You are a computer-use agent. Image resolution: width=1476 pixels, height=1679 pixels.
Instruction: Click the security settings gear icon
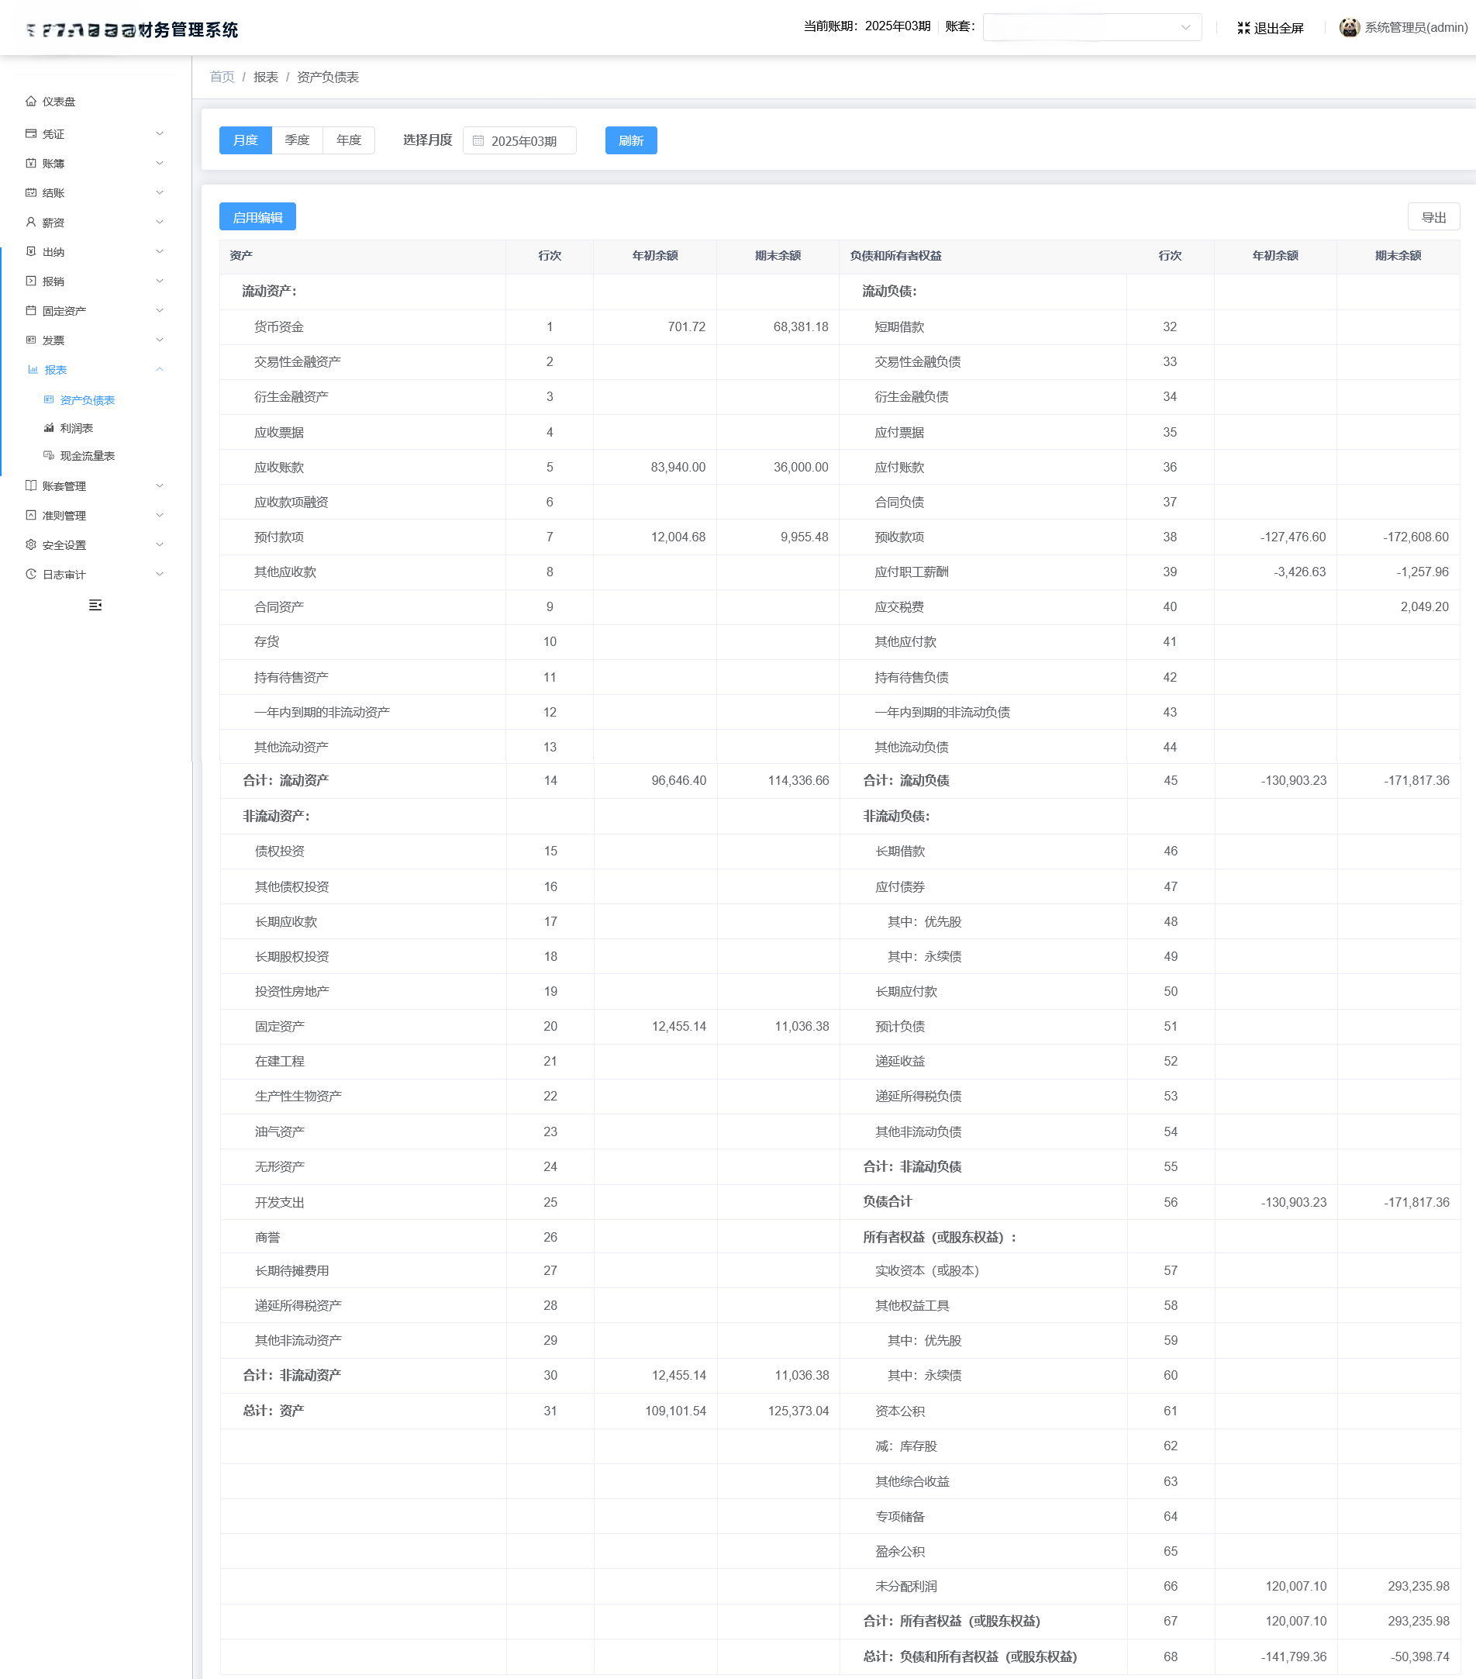[31, 544]
